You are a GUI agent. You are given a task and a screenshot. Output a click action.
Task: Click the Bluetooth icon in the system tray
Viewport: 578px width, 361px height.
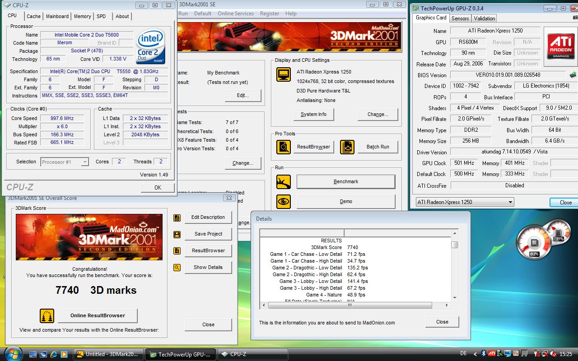click(x=483, y=354)
